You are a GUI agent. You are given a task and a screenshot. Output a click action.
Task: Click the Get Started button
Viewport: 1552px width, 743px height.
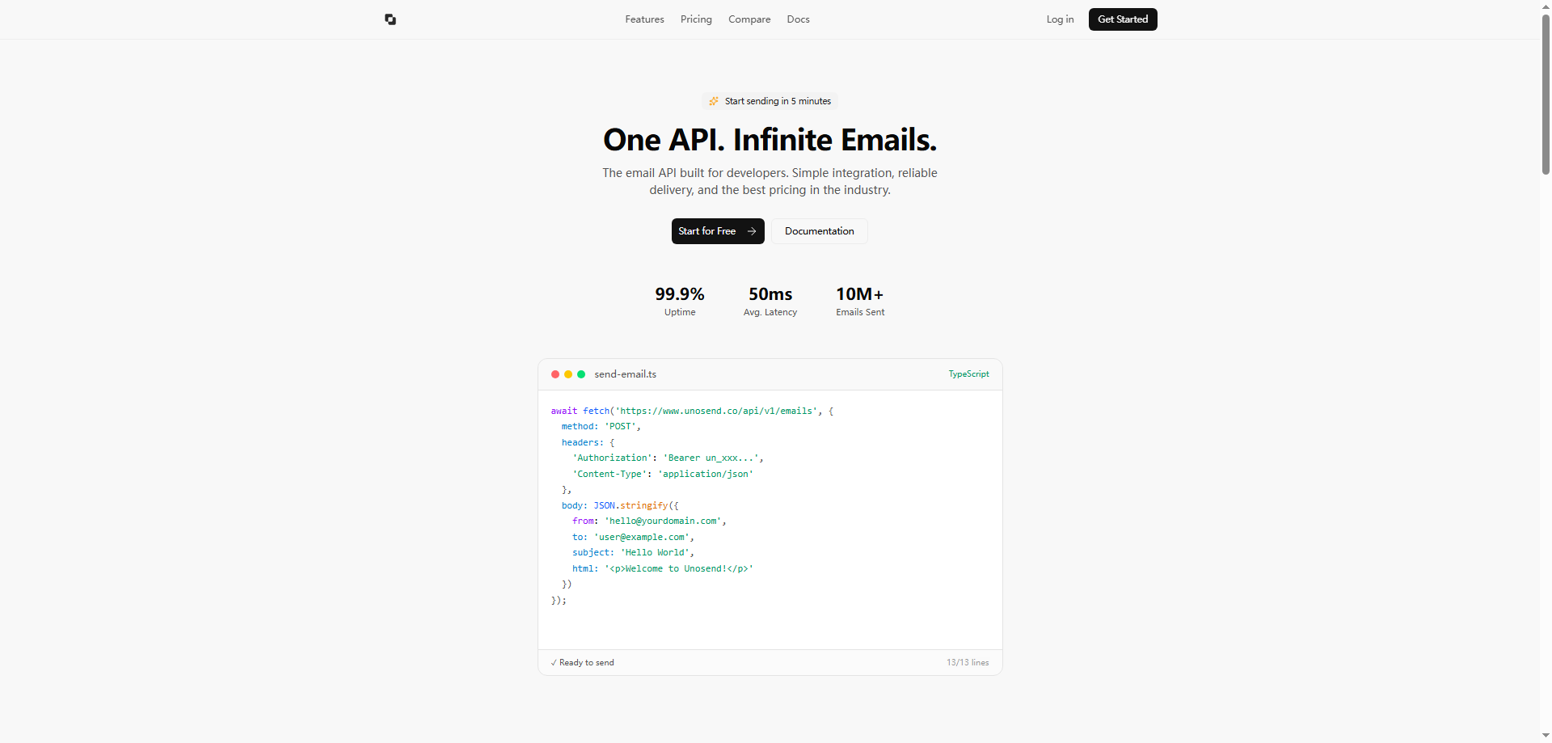coord(1123,19)
